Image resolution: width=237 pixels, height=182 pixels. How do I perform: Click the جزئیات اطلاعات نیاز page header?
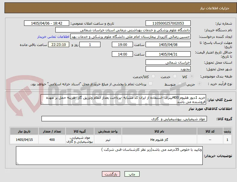pyautogui.click(x=215, y=8)
